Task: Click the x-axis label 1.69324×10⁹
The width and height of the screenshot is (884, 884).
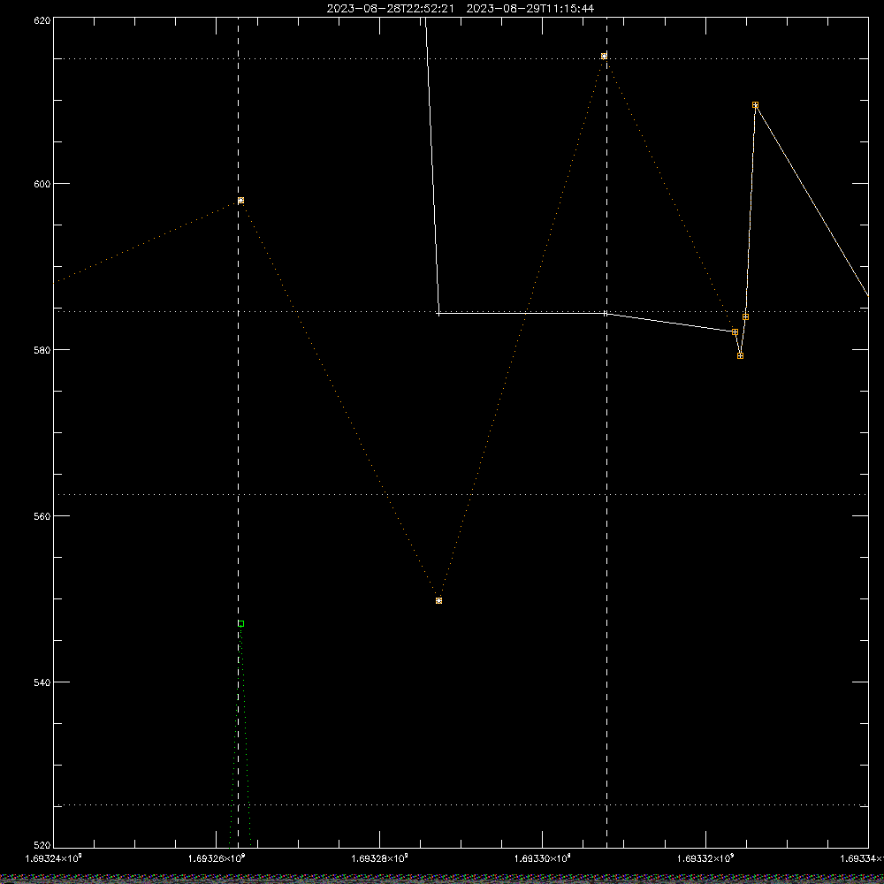Action: pos(54,858)
